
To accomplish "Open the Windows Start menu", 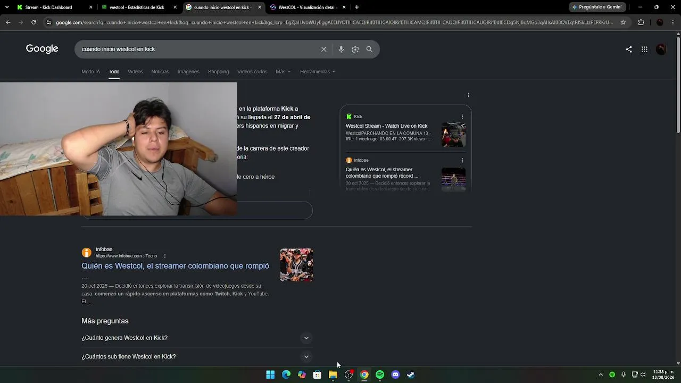I will (270, 374).
